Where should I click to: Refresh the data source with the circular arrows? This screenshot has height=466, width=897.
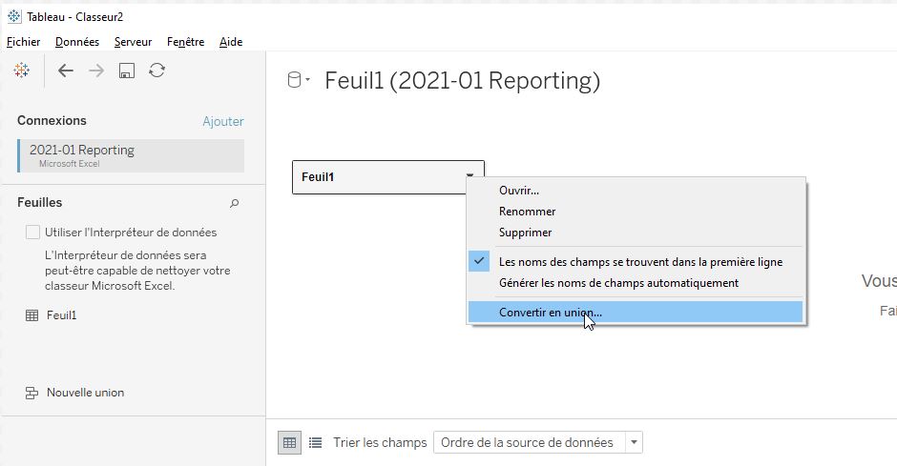(156, 71)
